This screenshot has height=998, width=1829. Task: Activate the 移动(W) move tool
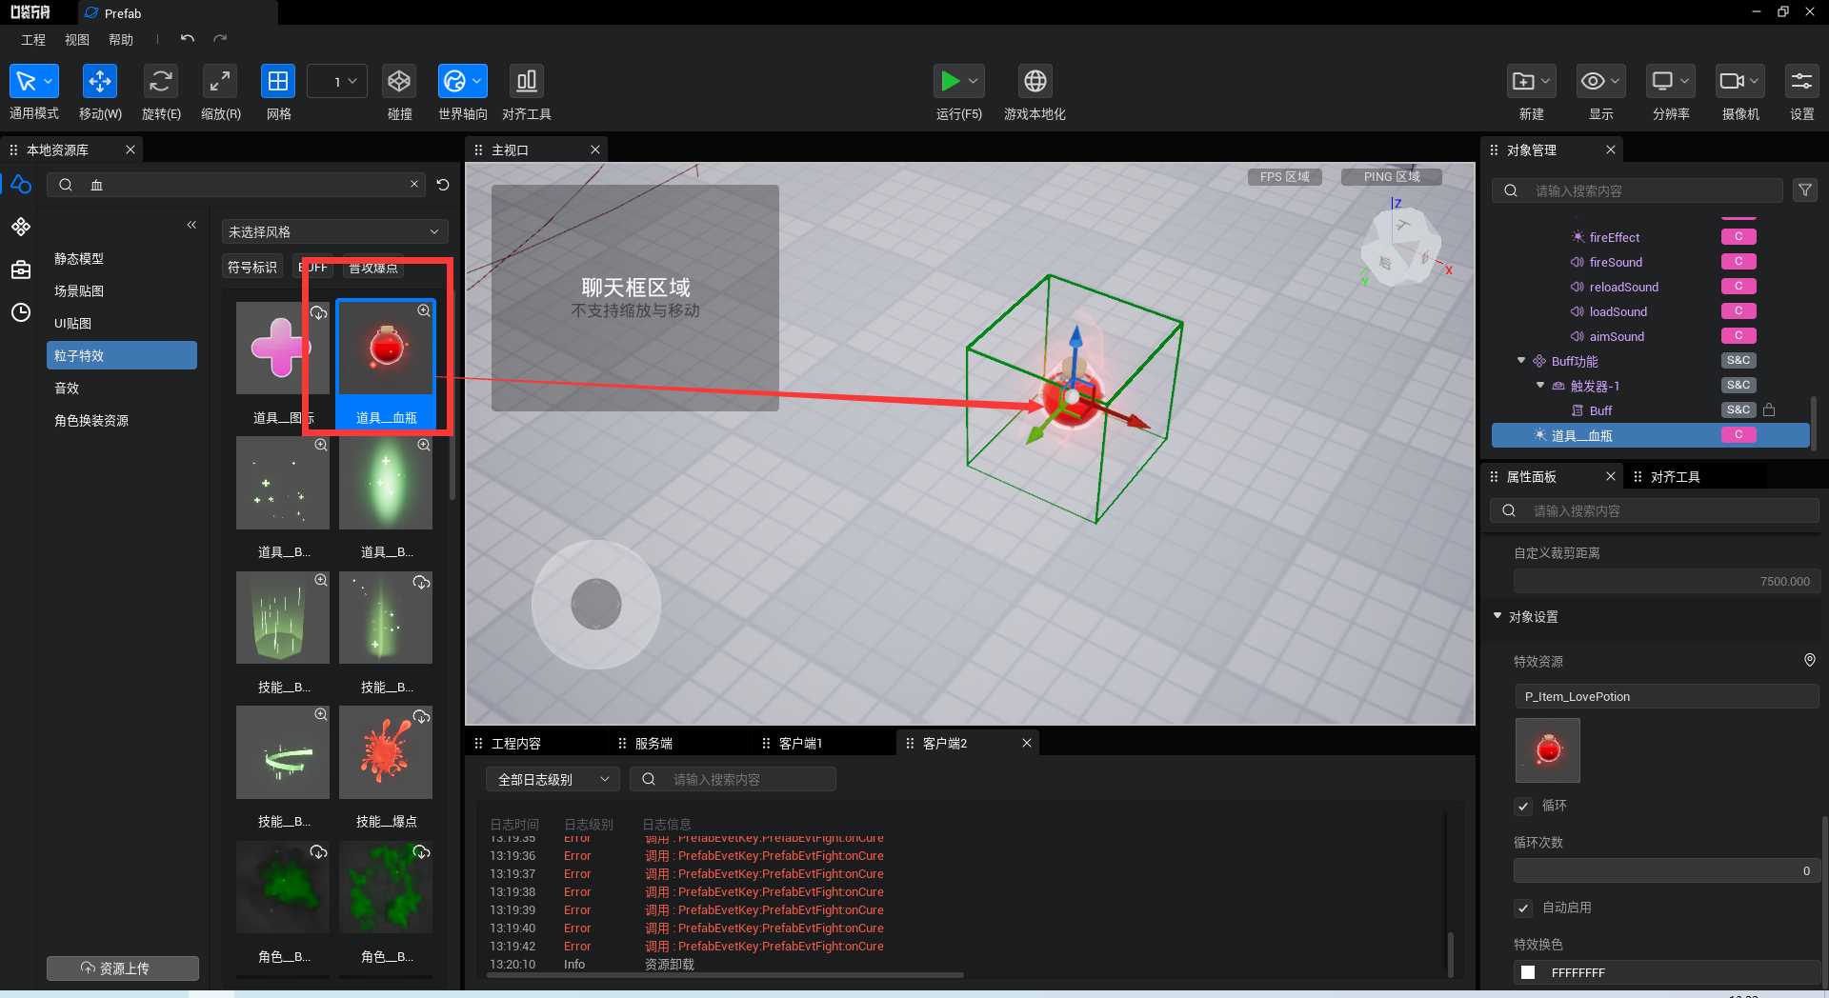coord(100,82)
